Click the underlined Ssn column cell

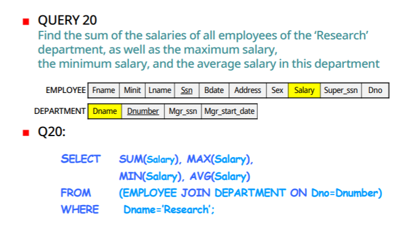(x=186, y=91)
